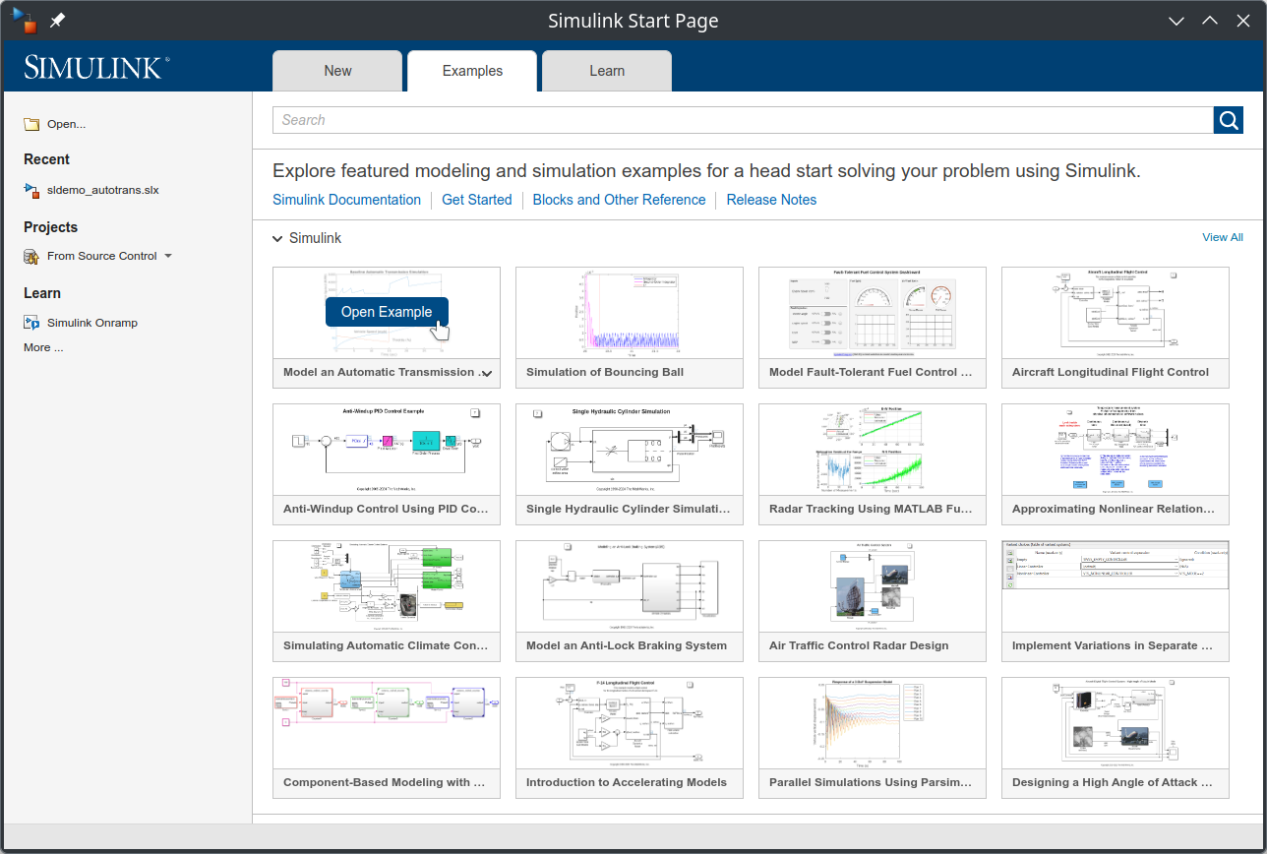Open the Simulation of Bouncing Ball thumbnail
The width and height of the screenshot is (1267, 854).
tap(630, 313)
